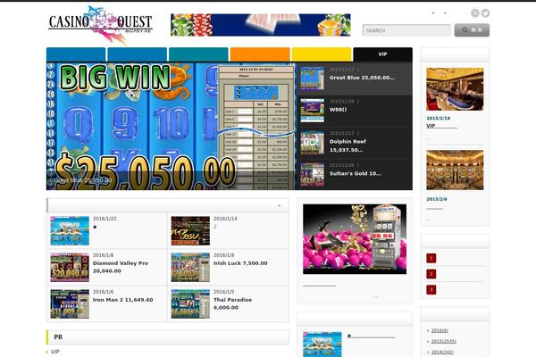536x357 pixels.
Task: Open the Irish Luck 7,500.00 post
Action: point(240,263)
